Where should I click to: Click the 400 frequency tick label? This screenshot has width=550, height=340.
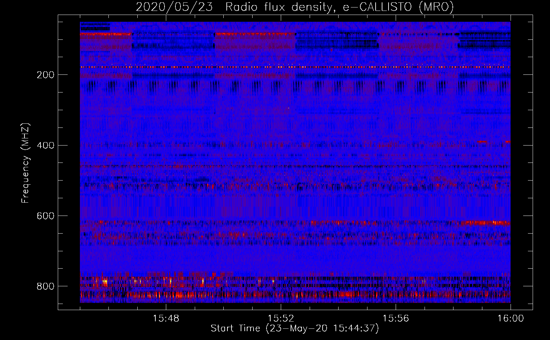point(46,146)
